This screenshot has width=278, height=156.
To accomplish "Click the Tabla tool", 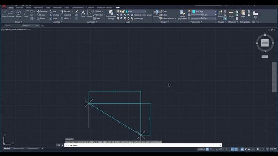I will [x=97, y=18].
